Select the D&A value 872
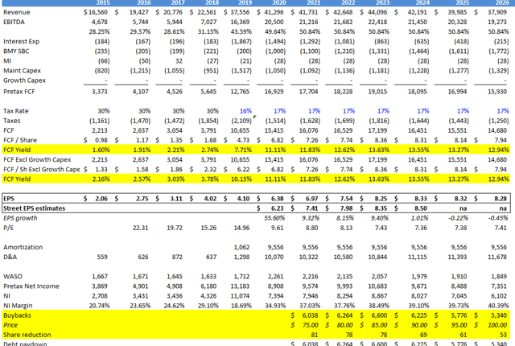 coord(177,257)
